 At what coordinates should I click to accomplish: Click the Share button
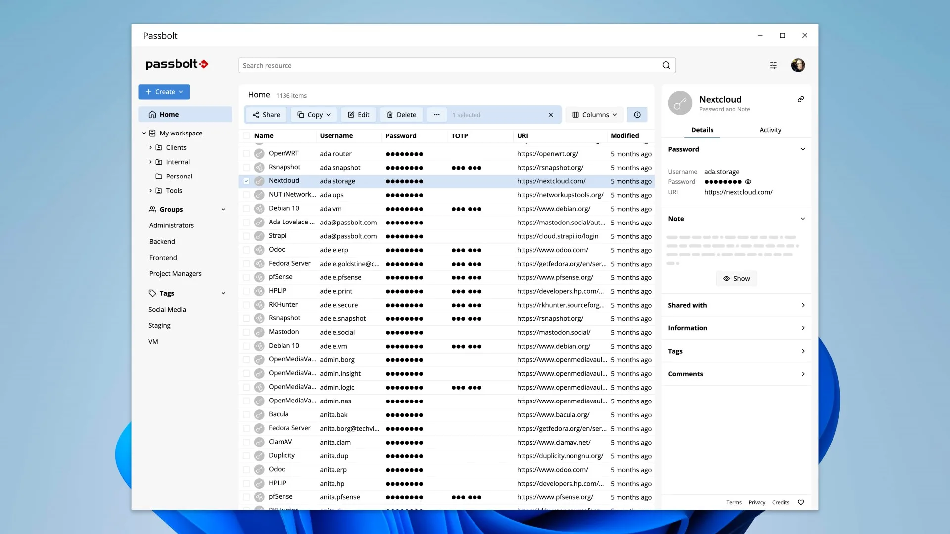(266, 115)
